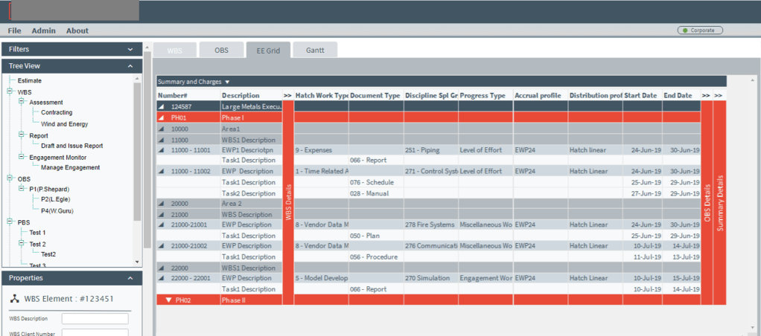Open the vertical Summary Details panel
761x336 pixels.
pyautogui.click(x=719, y=201)
